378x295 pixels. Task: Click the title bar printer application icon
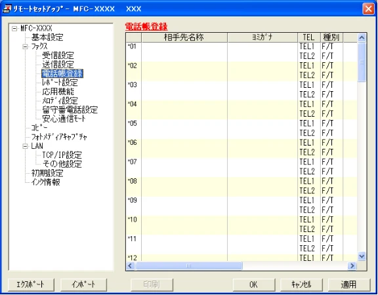pos(7,9)
